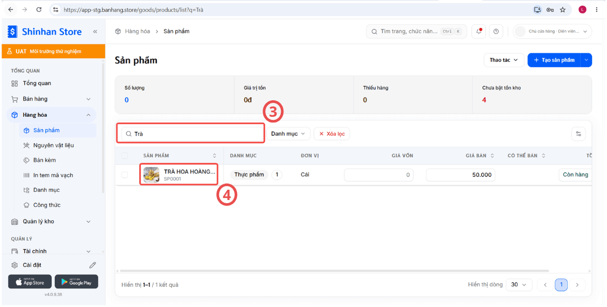Open the password key icon in address bar
The height and width of the screenshot is (307, 607).
tap(550, 10)
